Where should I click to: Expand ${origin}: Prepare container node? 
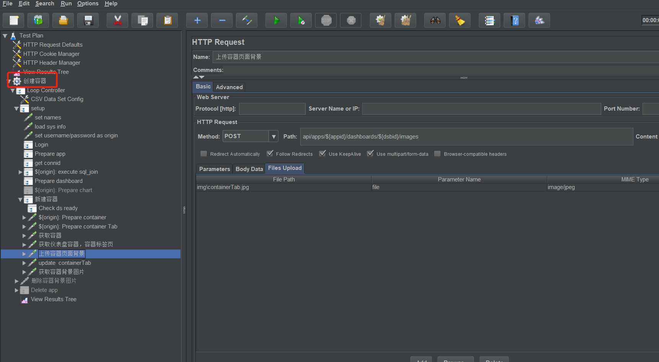tap(24, 218)
